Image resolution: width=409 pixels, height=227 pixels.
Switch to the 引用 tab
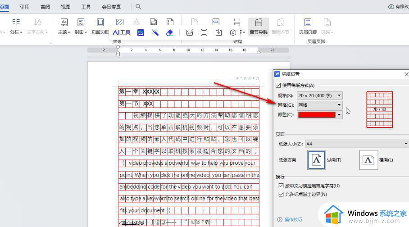click(x=25, y=7)
